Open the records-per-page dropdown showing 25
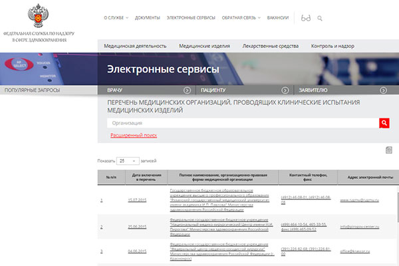Image resolution: width=399 pixels, height=266 pixels. pos(128,161)
